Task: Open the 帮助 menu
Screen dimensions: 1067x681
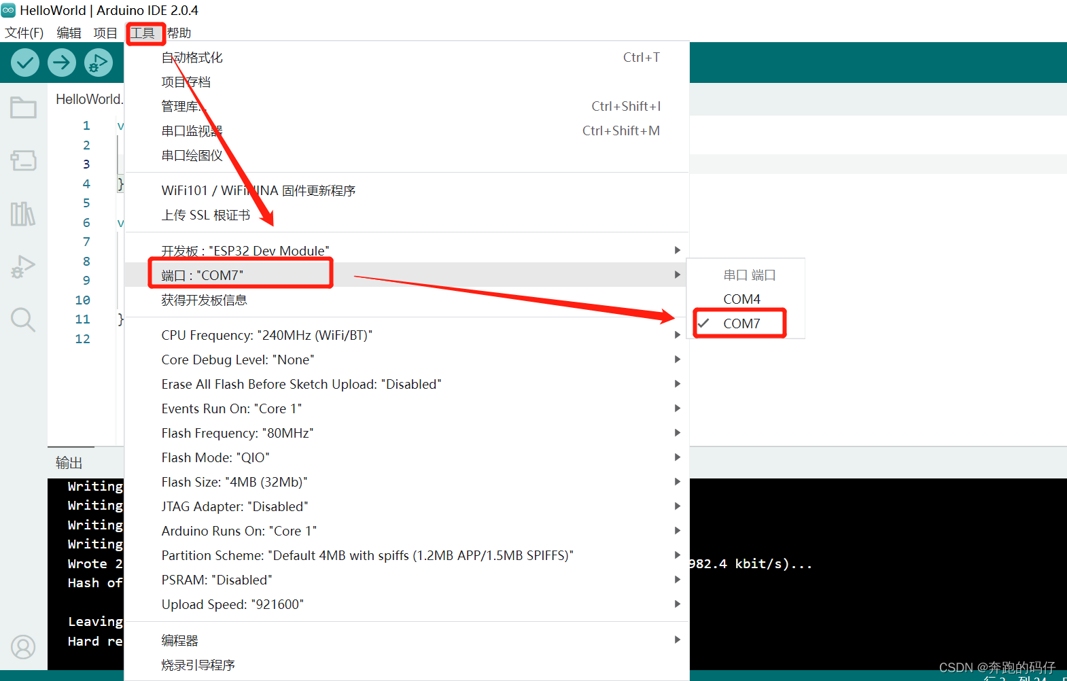Action: [179, 33]
